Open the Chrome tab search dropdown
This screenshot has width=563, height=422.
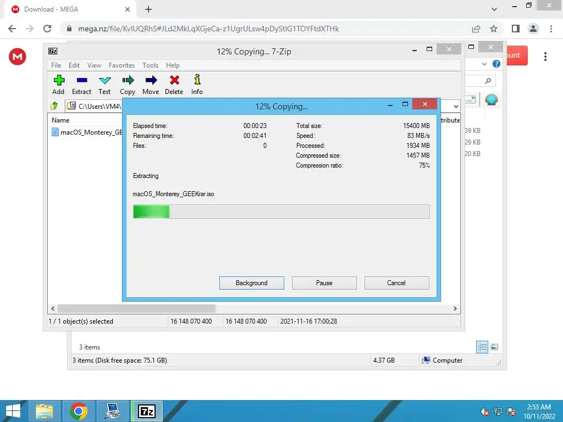(x=494, y=9)
